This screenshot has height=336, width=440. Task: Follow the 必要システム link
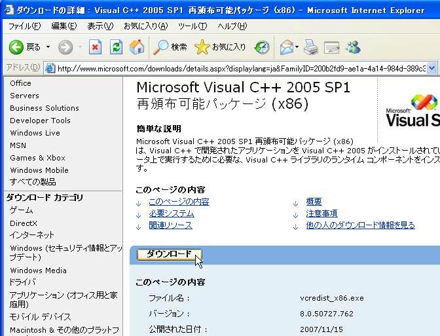pyautogui.click(x=172, y=214)
